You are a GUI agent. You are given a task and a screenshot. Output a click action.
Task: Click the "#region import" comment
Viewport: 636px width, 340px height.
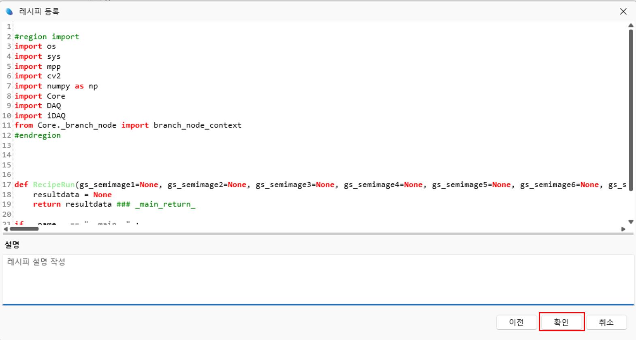click(47, 37)
